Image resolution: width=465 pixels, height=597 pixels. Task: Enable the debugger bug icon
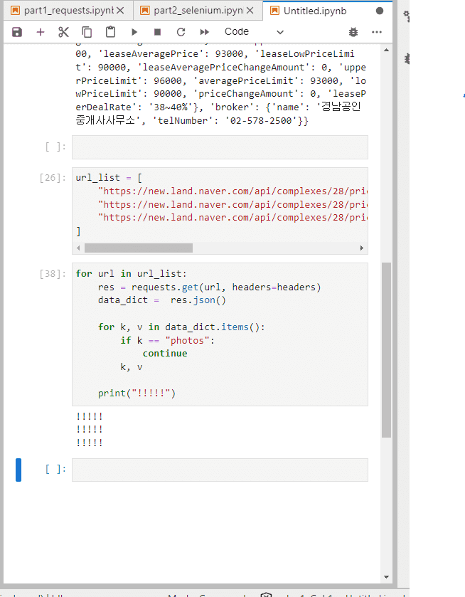coord(353,32)
